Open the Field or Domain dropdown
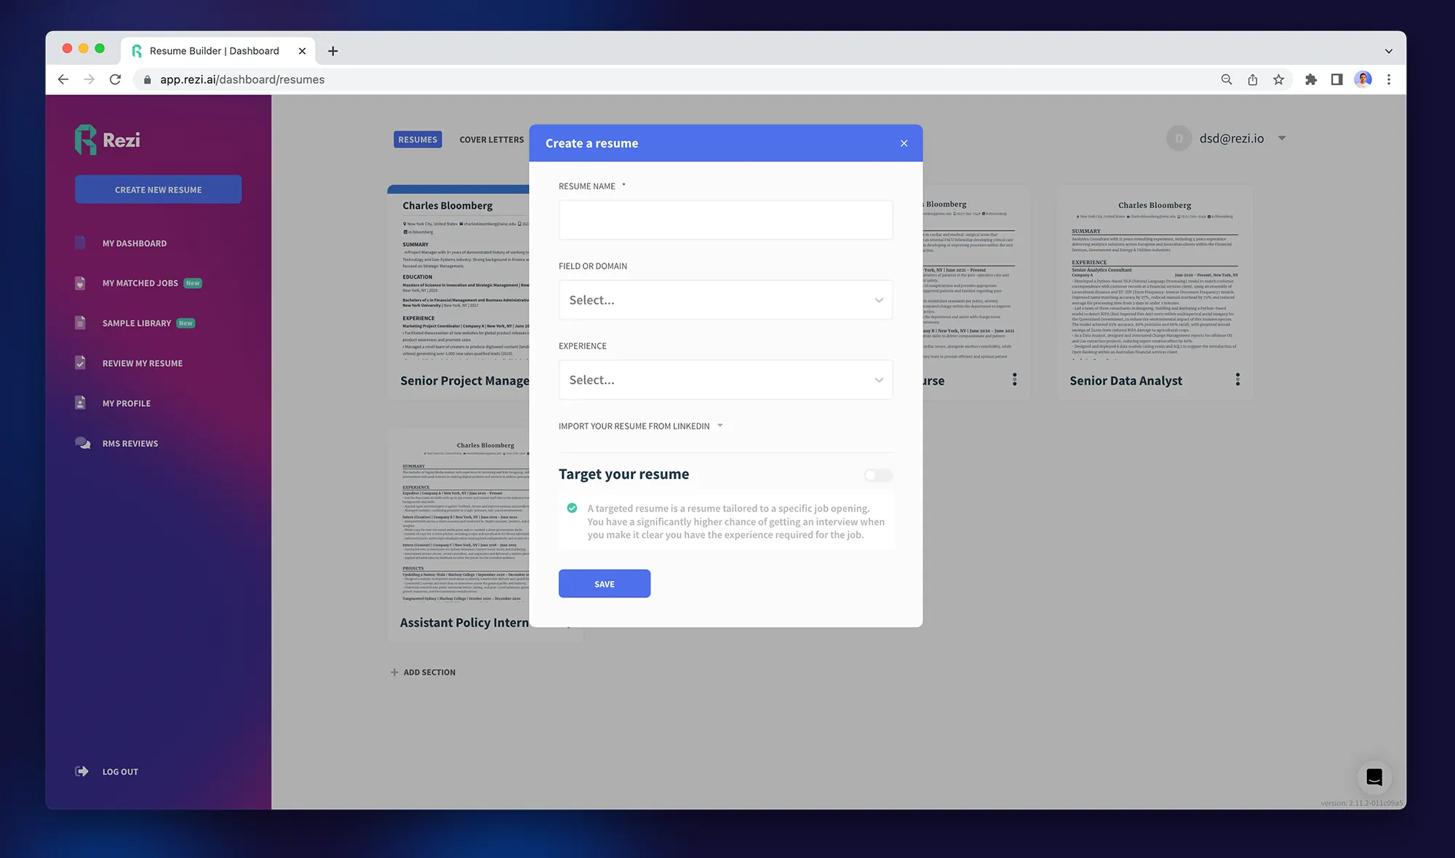 point(725,300)
